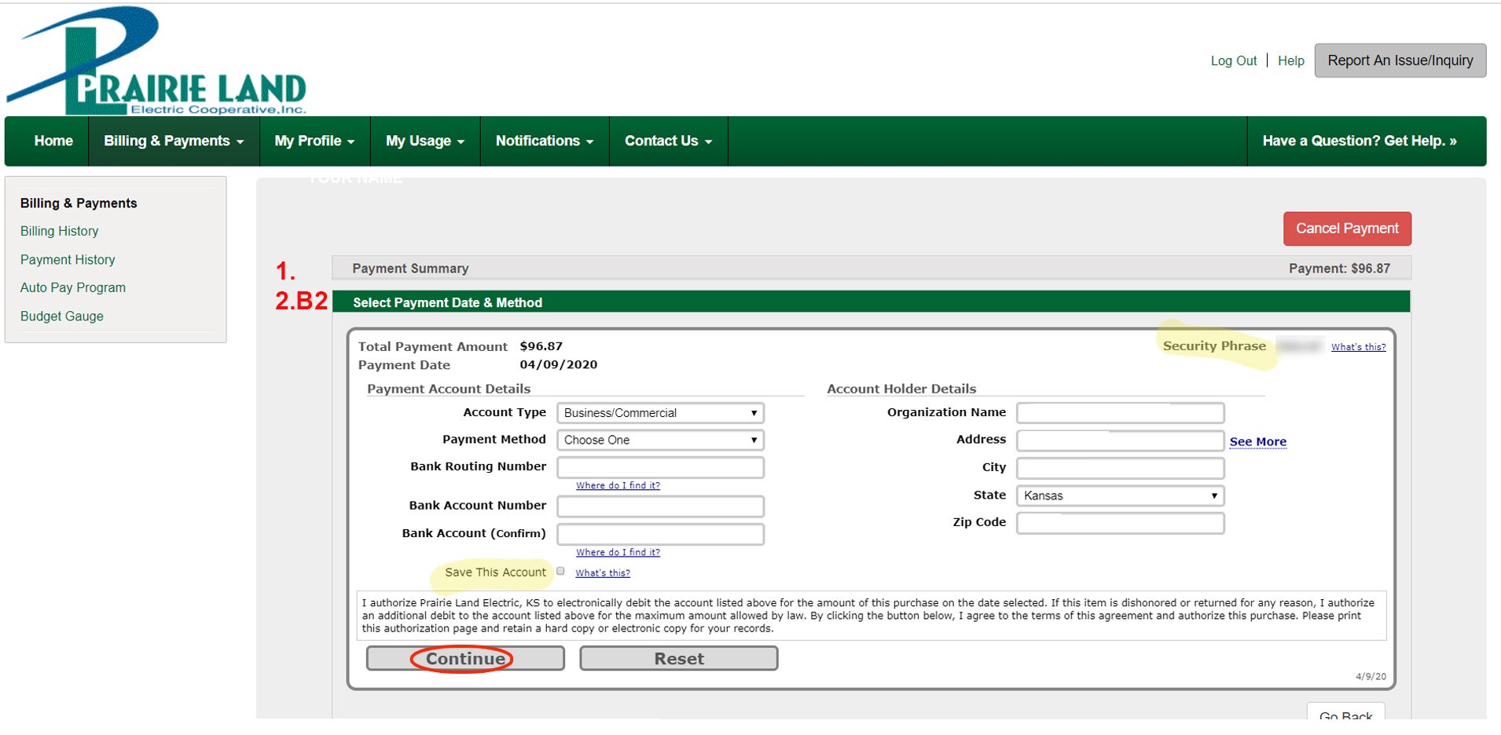Expand the My Usage nav menu

pos(425,141)
